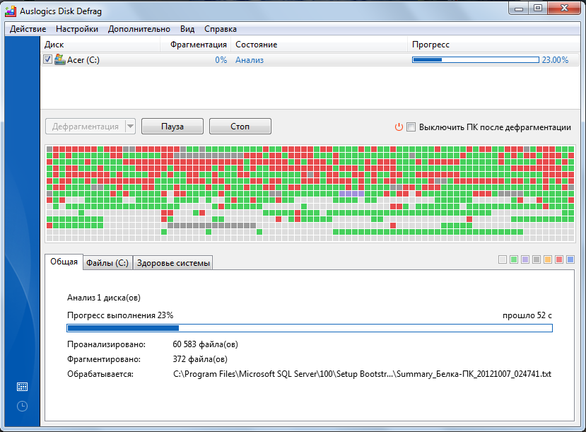This screenshot has height=432, width=586.
Task: Click the Фрагментировано: label
Action: click(104, 359)
